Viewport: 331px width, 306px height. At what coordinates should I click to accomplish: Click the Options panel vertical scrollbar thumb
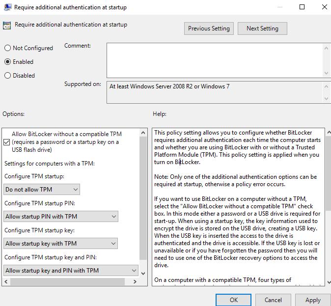143,198
